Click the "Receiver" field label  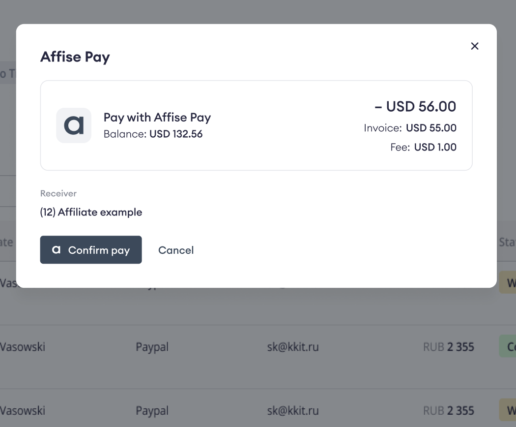pos(58,194)
